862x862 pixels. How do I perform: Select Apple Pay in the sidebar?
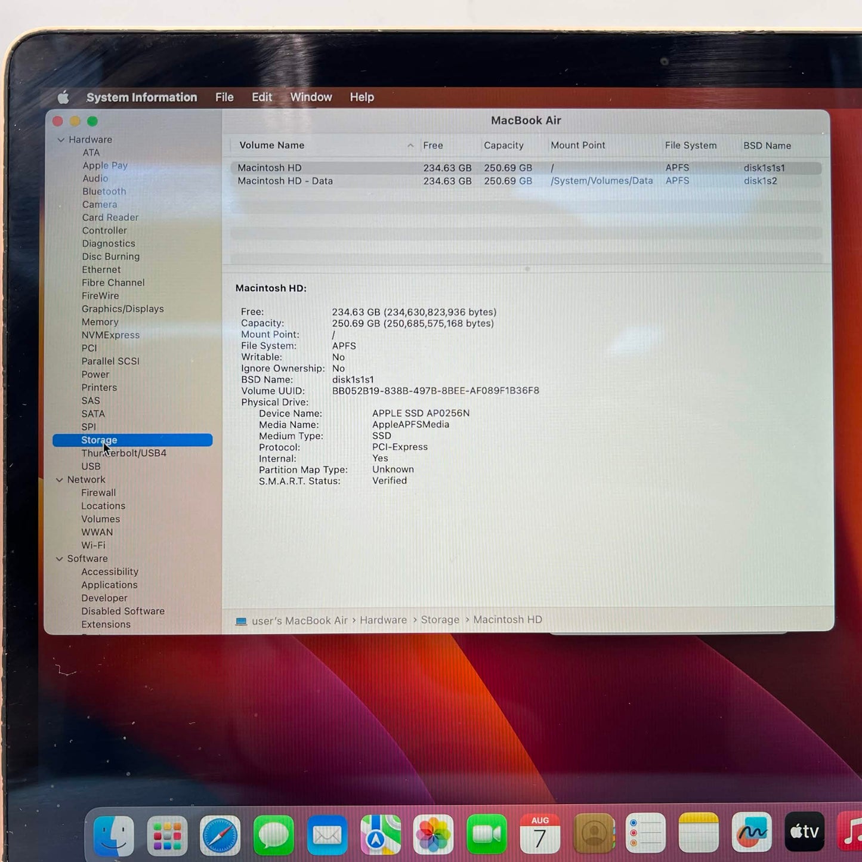(105, 166)
